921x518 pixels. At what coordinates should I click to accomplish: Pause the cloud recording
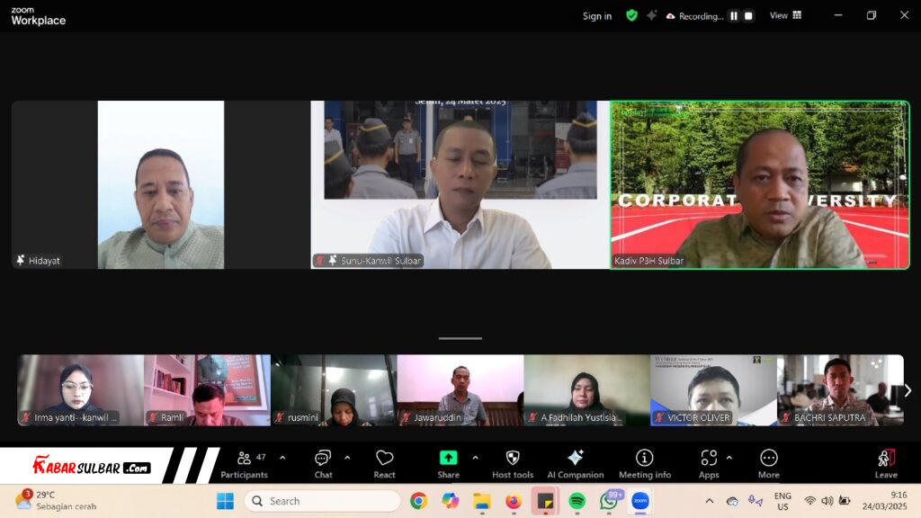click(733, 15)
